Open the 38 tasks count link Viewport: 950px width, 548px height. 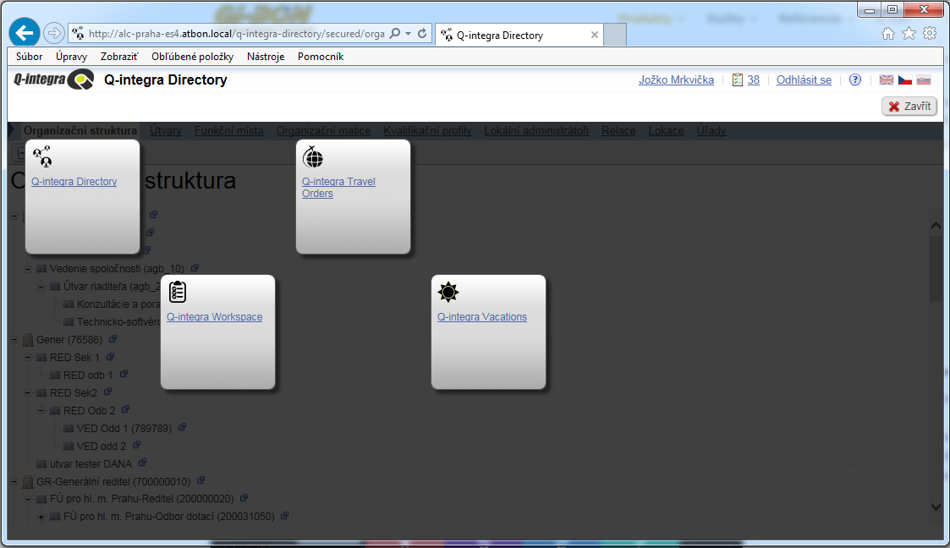pos(754,80)
